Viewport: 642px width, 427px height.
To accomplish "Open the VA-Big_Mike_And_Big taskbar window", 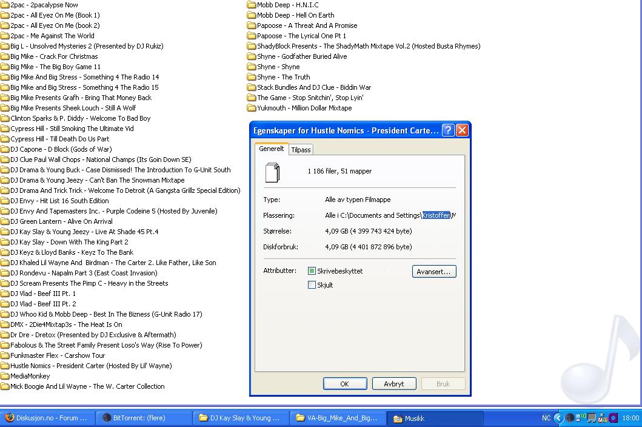I will point(338,418).
